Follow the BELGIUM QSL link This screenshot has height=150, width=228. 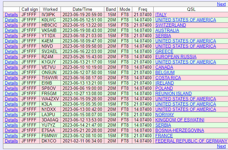pos(165,72)
